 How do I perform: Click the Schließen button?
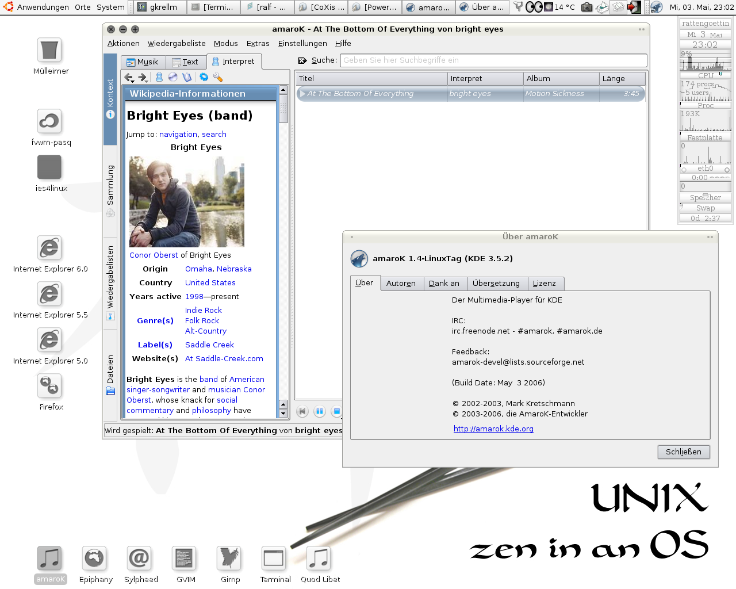point(684,452)
